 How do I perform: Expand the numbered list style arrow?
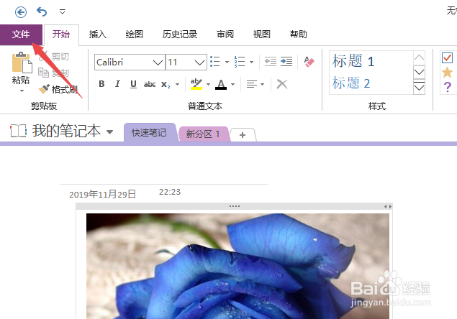tap(251, 62)
